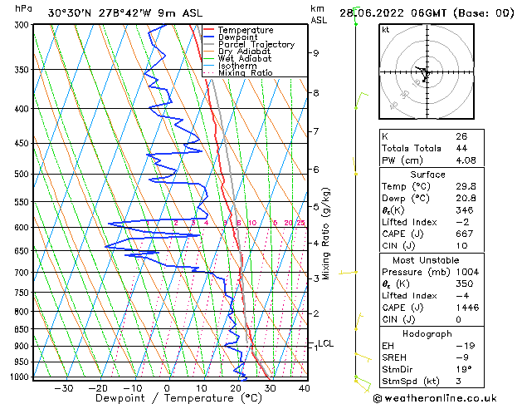Click the date '28.06.2022 06GMT' header

393,13
